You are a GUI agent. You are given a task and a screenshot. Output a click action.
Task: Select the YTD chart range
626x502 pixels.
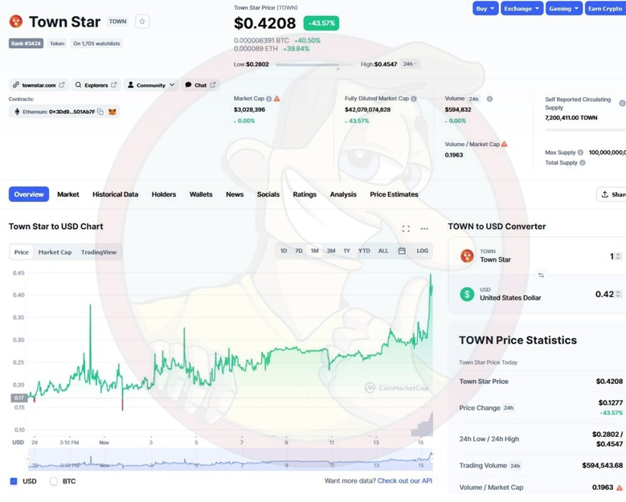click(x=364, y=251)
